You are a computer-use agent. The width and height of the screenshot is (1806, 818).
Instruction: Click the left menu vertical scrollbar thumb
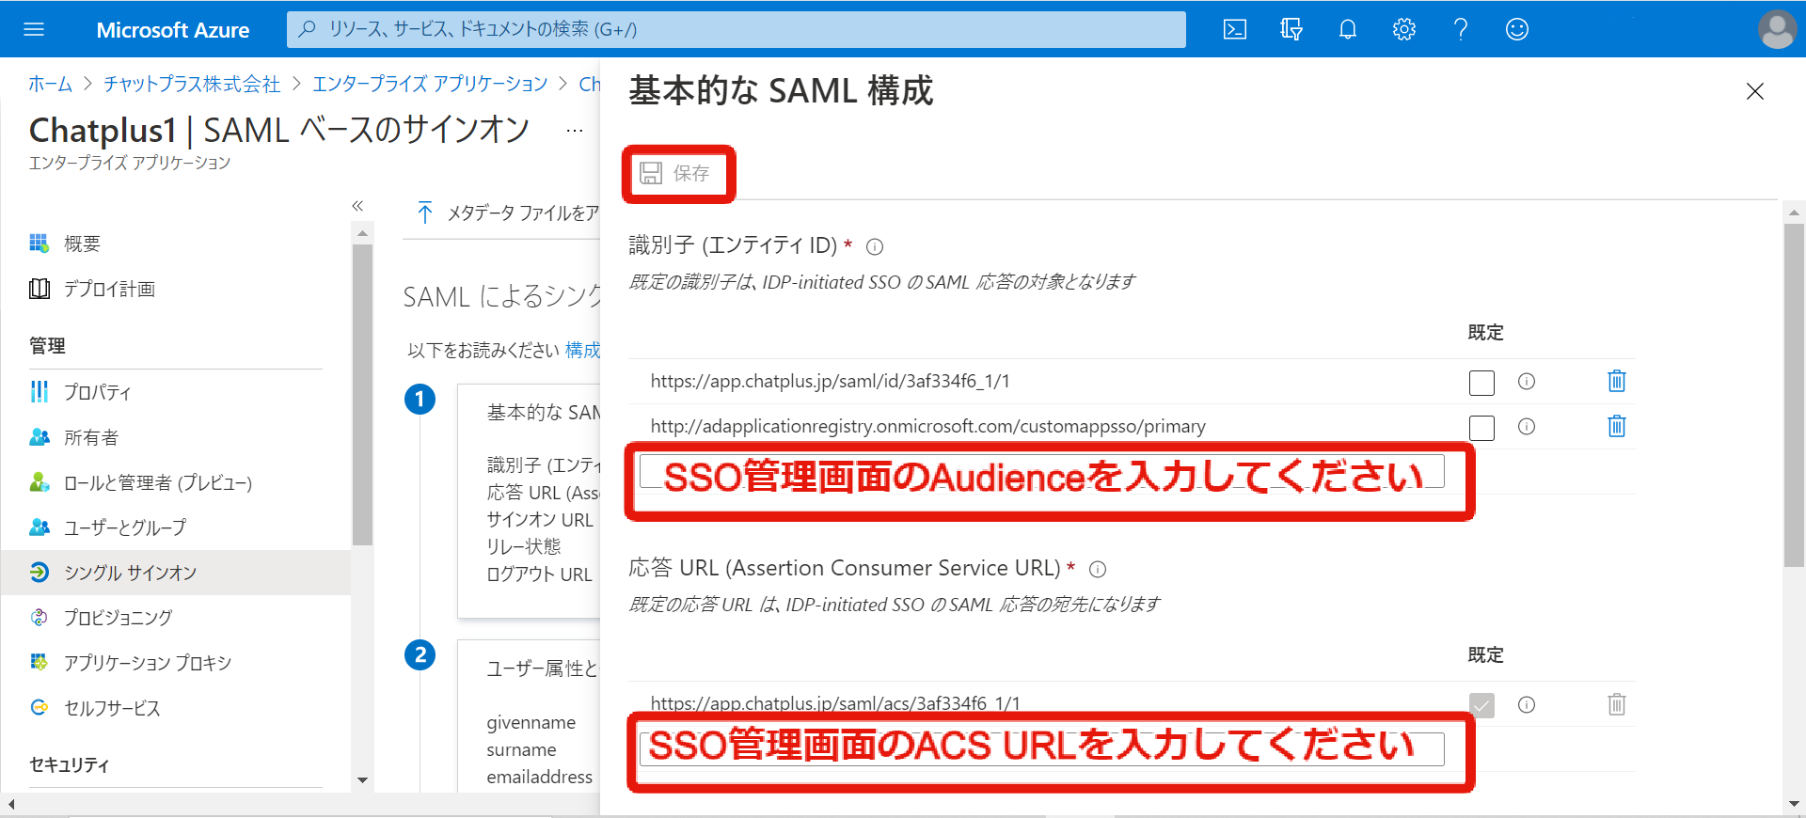(362, 394)
